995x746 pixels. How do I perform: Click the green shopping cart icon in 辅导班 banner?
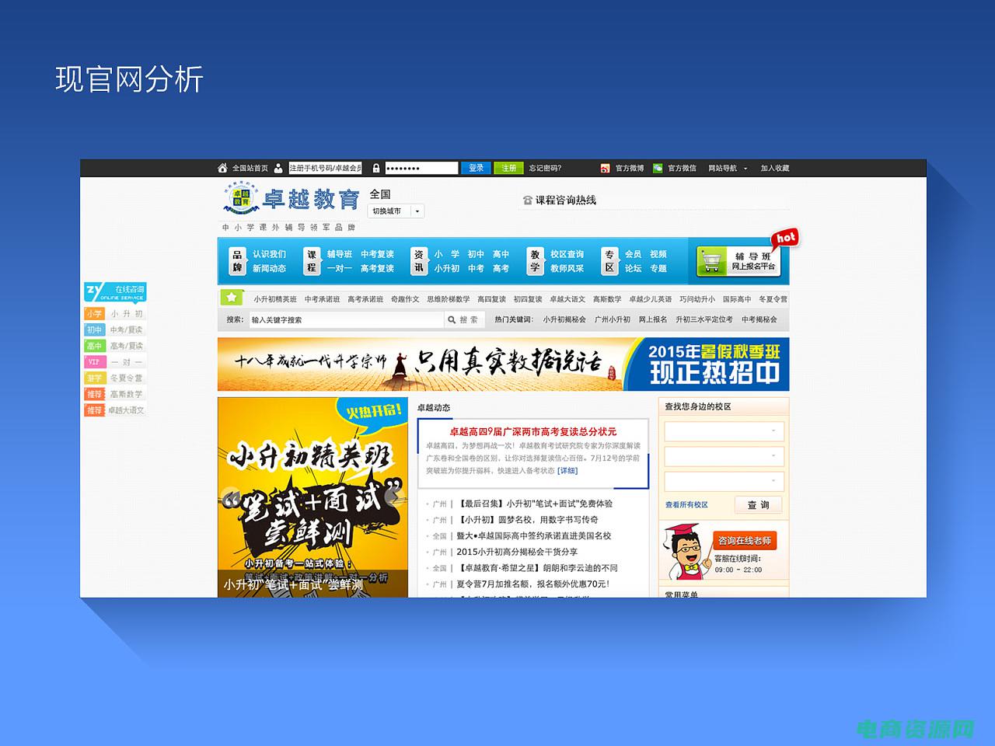click(x=711, y=261)
